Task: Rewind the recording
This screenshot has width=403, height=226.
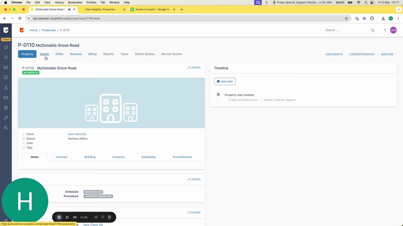Action: click(x=75, y=217)
